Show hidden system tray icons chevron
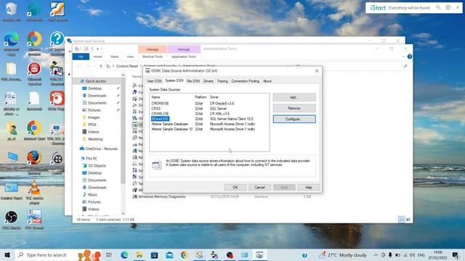 pos(376,254)
